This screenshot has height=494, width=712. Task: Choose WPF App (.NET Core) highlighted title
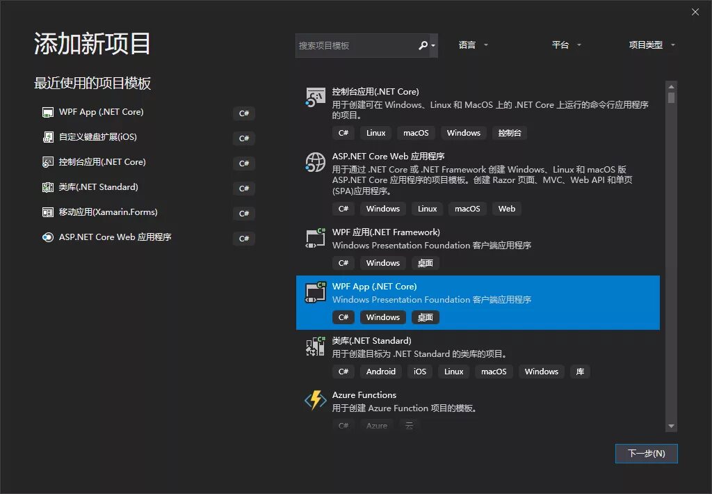point(374,286)
